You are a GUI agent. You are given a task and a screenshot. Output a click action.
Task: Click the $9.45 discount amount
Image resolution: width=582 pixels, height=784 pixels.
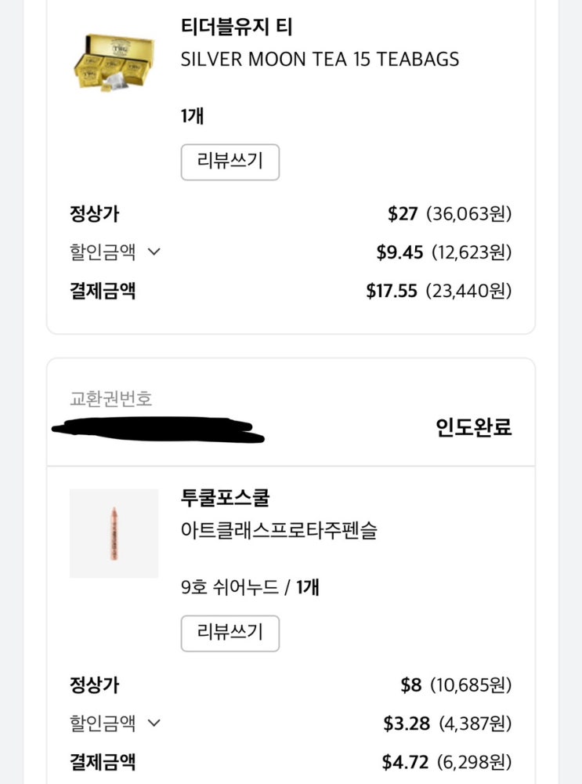(399, 252)
